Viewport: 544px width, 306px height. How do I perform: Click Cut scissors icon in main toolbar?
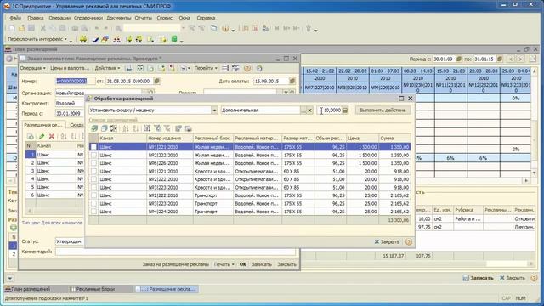43,28
